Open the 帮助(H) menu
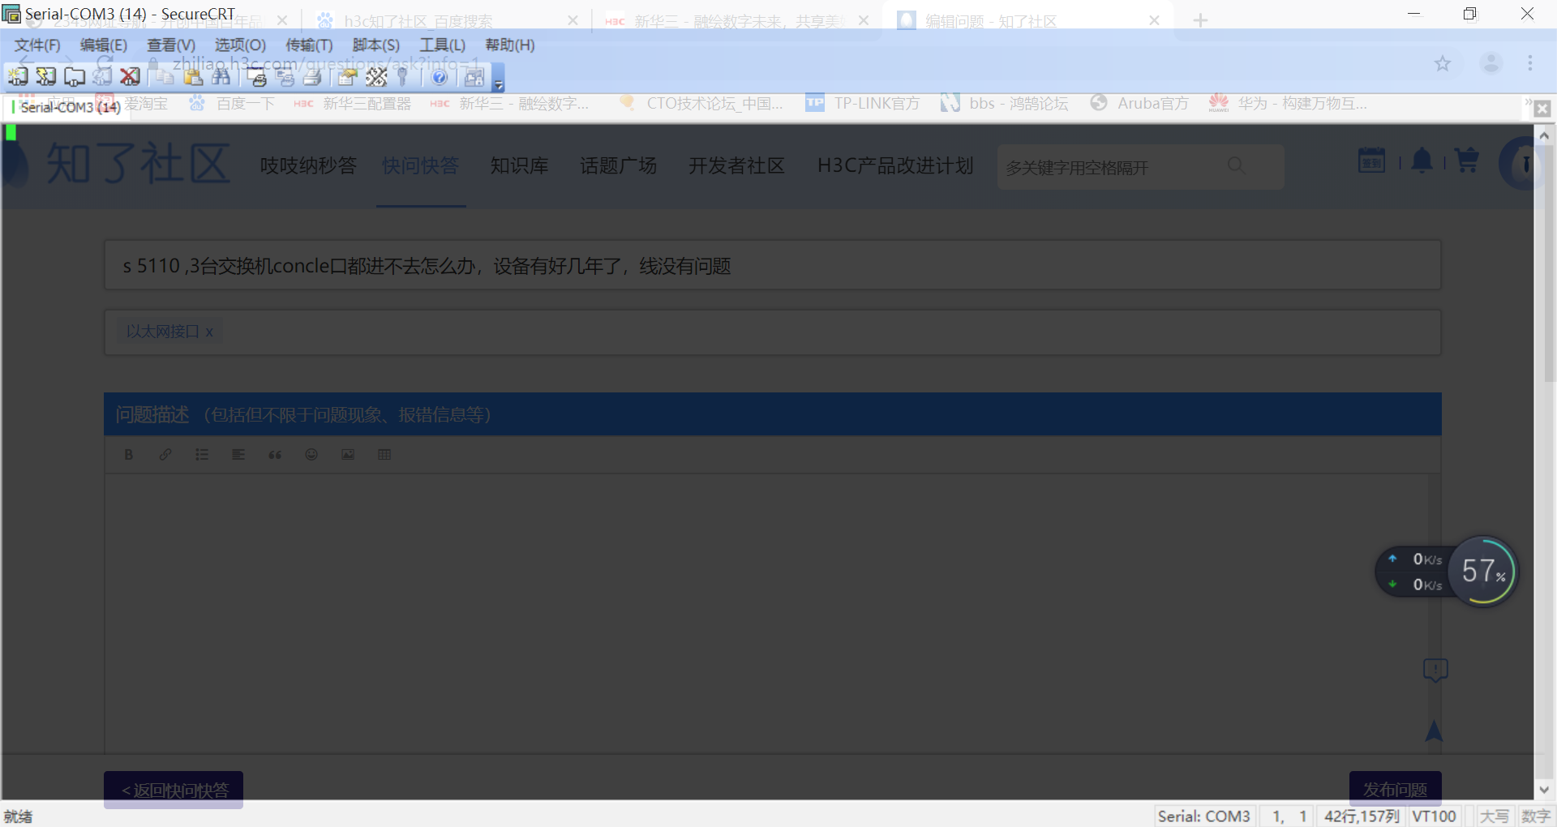The width and height of the screenshot is (1557, 827). click(x=510, y=45)
